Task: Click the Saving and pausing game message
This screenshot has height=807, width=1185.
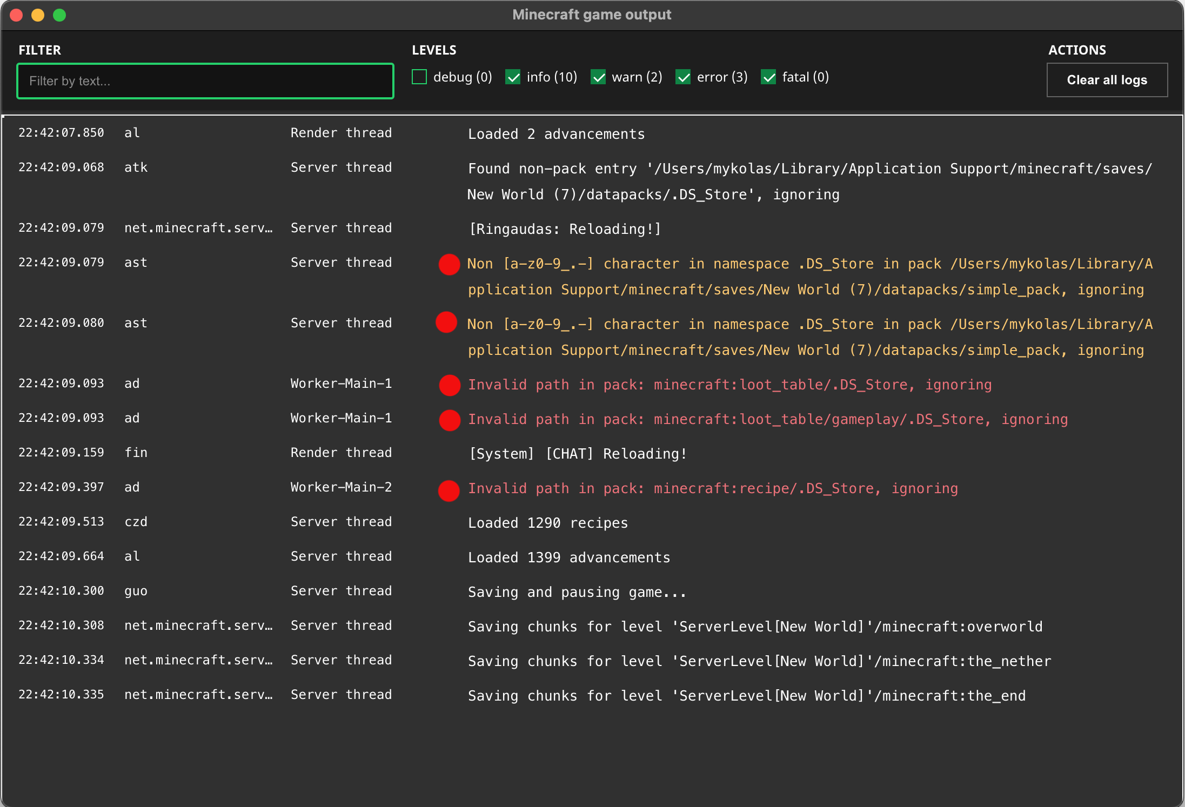Action: 577,592
